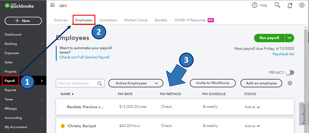Click the + New button
The height and width of the screenshot is (133, 309).
[x=23, y=21]
